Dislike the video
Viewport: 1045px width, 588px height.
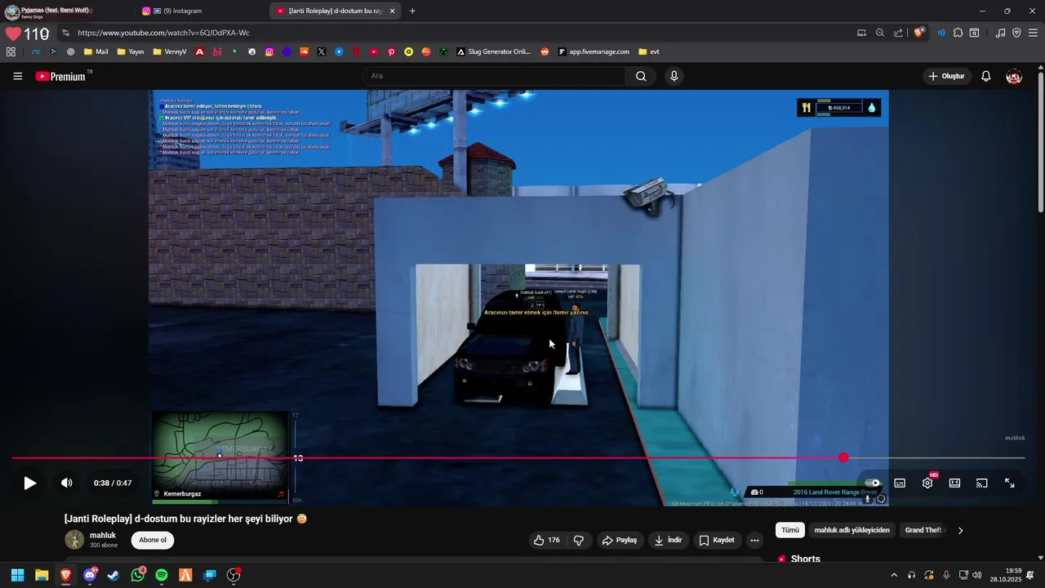click(579, 540)
